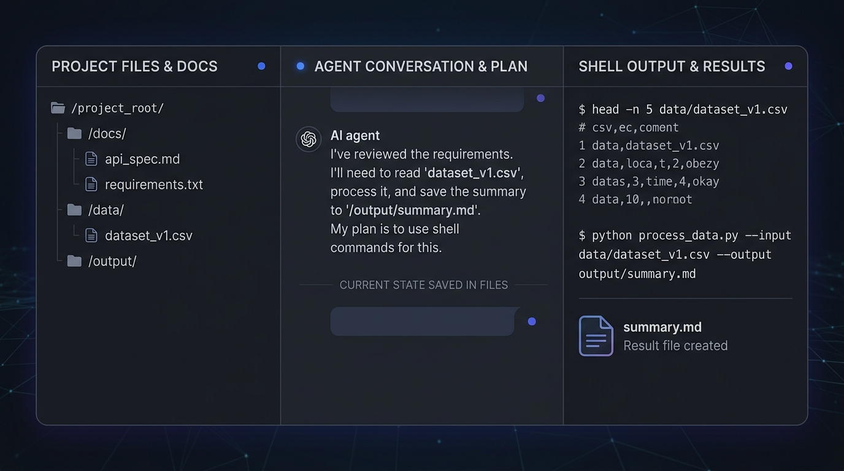Open the summary.md result file link
Screen dimensions: 844x471
662,327
